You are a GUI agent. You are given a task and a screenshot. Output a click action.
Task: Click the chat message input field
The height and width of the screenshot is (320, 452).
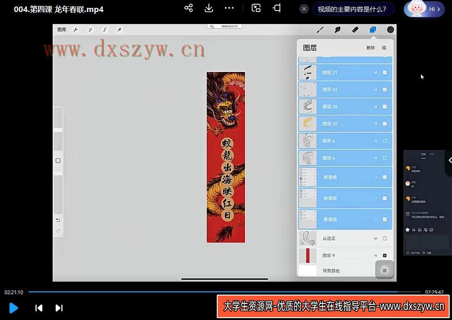[428, 242]
